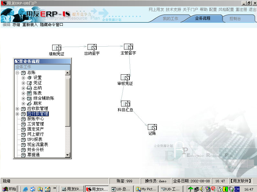257x192 pixels.
Task: Switch to U8-总... taskbar window
Action: click(x=121, y=189)
